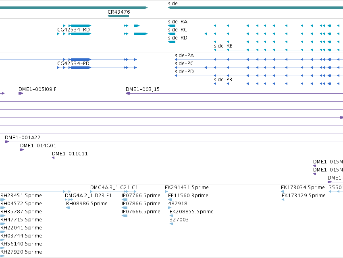Select the DME1-014G01 clone label

point(38,146)
